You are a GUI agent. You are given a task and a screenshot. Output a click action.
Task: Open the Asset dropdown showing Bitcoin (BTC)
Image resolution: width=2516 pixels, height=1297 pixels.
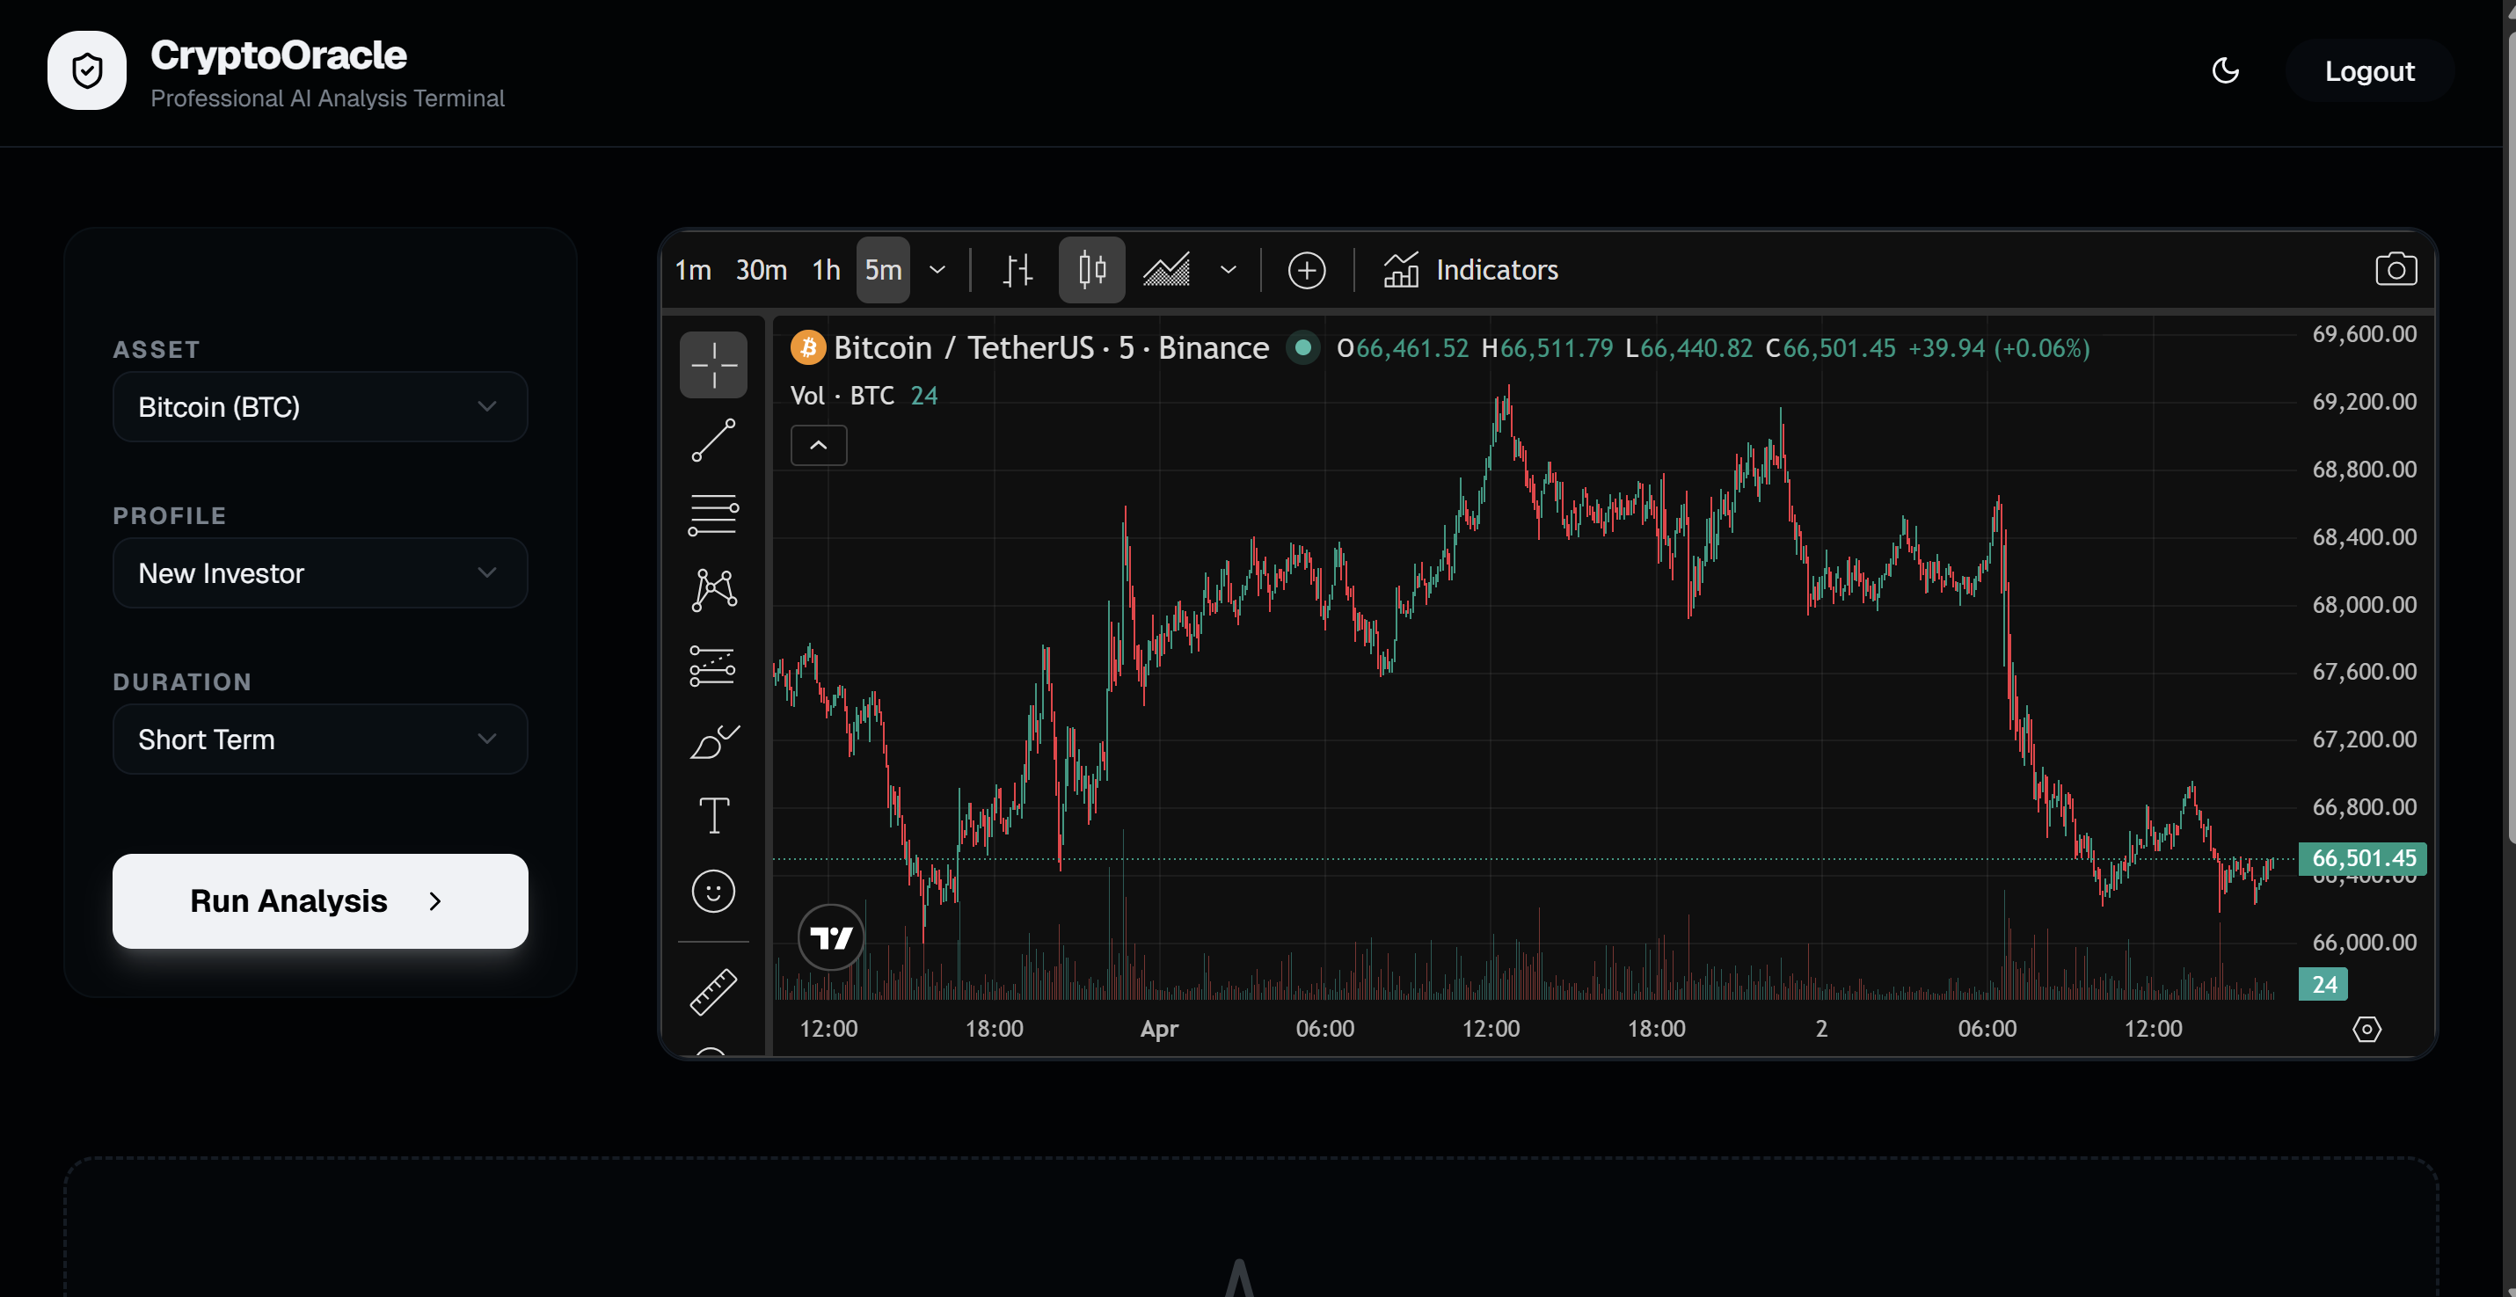319,407
